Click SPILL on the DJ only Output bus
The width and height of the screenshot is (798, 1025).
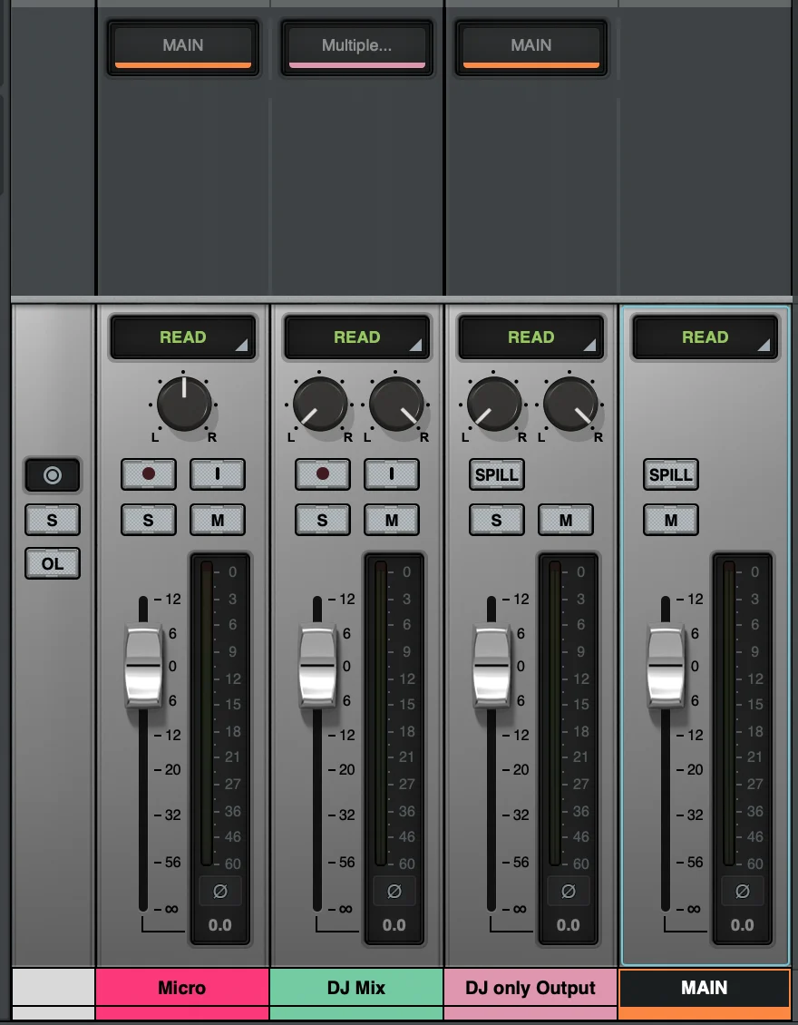[497, 473]
